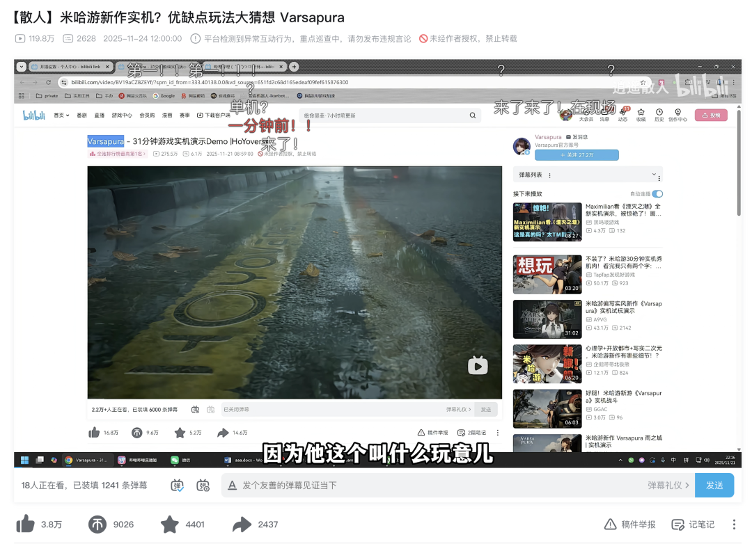
Task: Open the three-dot menu beside 记笔记
Action: (733, 525)
